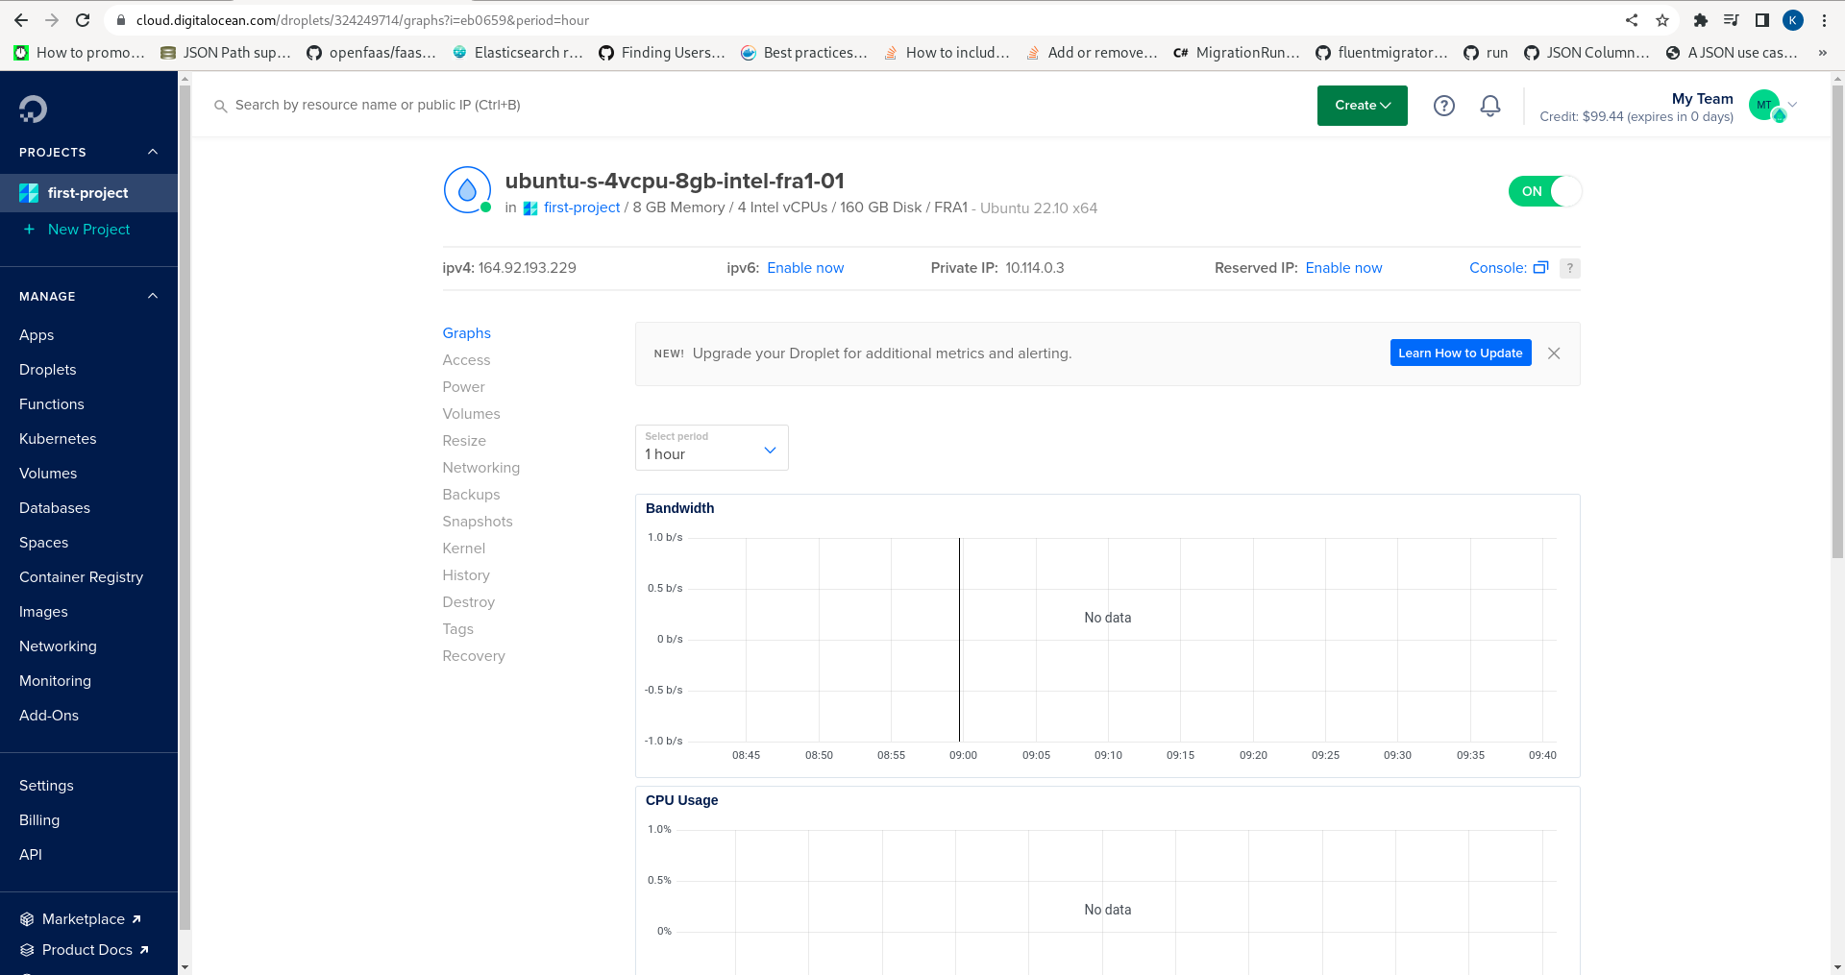Image resolution: width=1845 pixels, height=975 pixels.
Task: Open the Create dropdown button
Action: tap(1362, 106)
